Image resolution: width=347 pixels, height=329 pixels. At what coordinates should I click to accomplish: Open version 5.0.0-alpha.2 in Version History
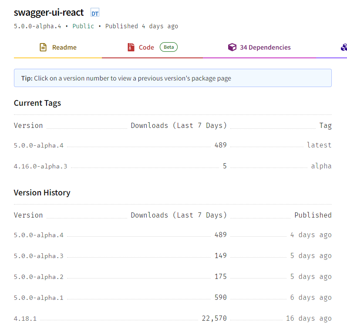[39, 277]
